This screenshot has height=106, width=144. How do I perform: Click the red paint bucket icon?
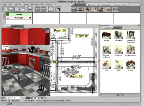[x=58, y=9]
